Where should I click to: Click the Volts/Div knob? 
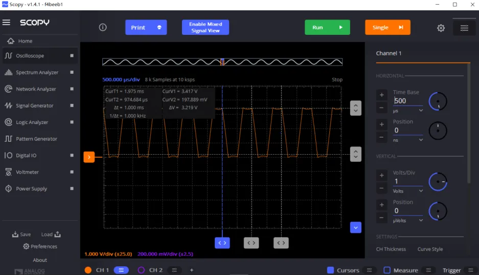438,182
